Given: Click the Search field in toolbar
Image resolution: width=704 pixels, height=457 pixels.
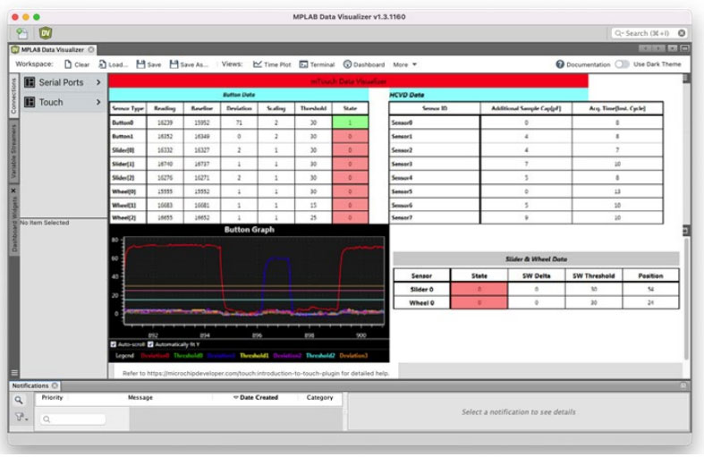Looking at the screenshot, I should click(647, 33).
